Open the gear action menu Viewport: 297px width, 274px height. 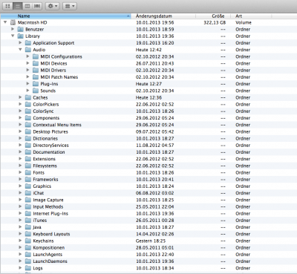[x=52, y=6]
